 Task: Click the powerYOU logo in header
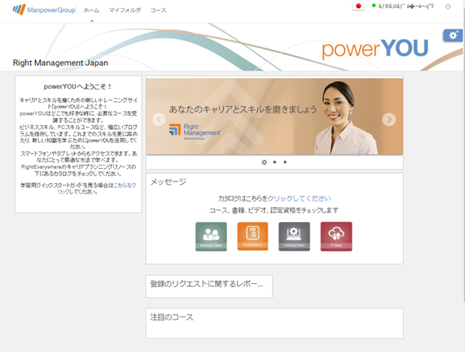point(375,48)
